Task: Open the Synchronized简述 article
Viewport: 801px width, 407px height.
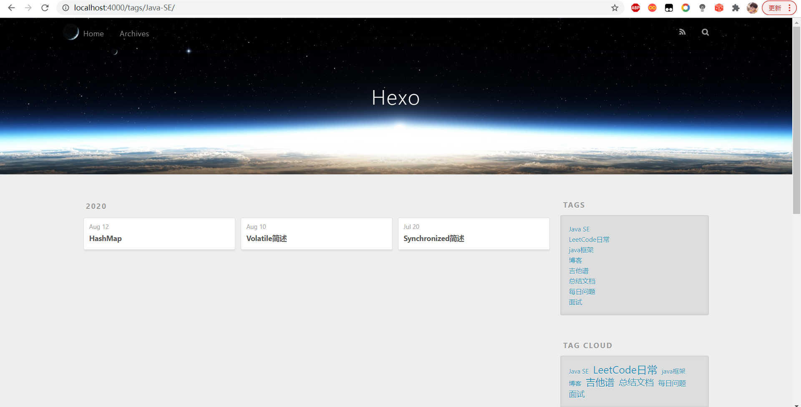Action: click(x=433, y=239)
